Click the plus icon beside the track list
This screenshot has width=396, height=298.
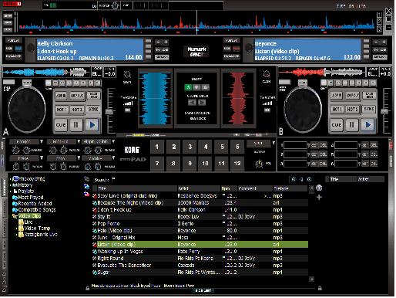[x=319, y=198]
